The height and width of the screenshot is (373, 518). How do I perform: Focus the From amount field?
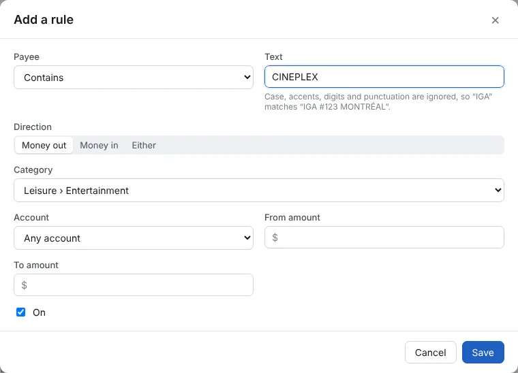point(384,237)
